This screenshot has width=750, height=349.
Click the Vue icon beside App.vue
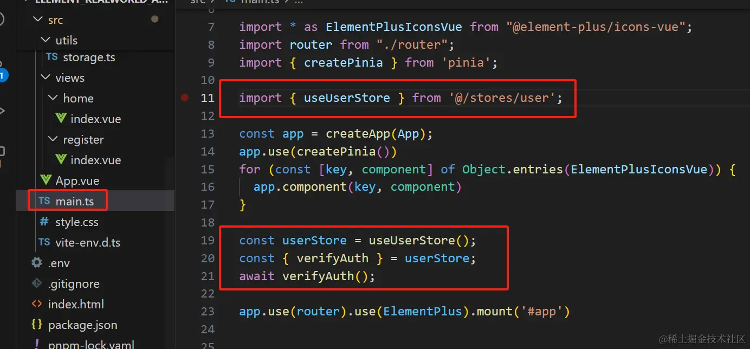(46, 180)
